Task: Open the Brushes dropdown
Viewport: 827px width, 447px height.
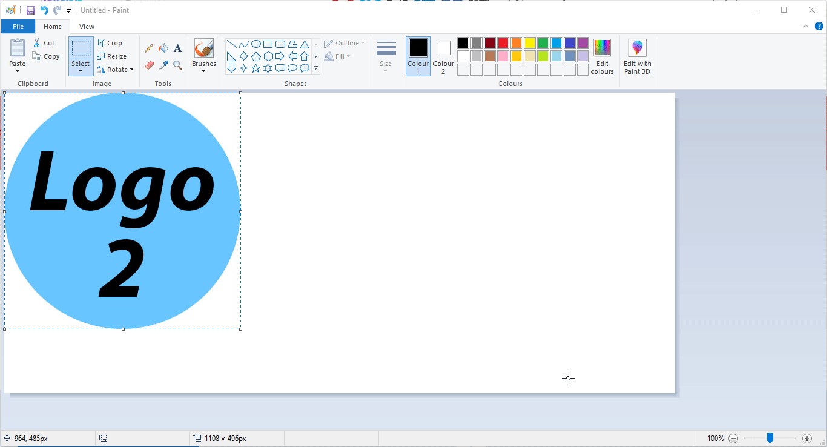Action: click(x=204, y=56)
